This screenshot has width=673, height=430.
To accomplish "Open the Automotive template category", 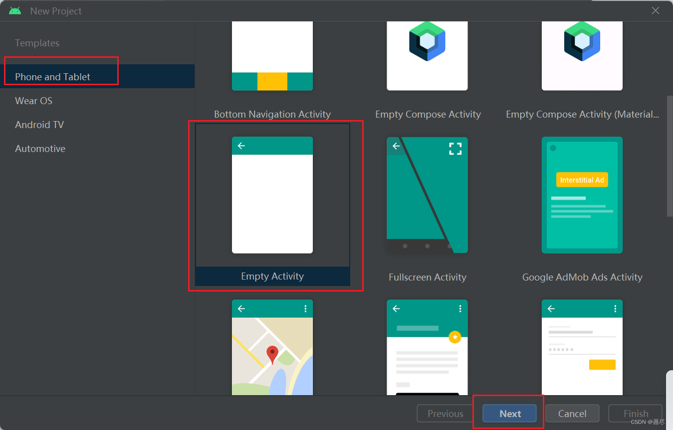I will coord(40,148).
